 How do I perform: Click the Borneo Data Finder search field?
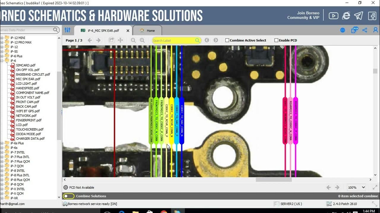[26, 30]
